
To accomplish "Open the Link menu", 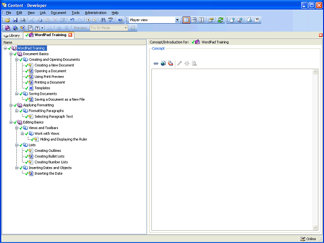I will 43,13.
